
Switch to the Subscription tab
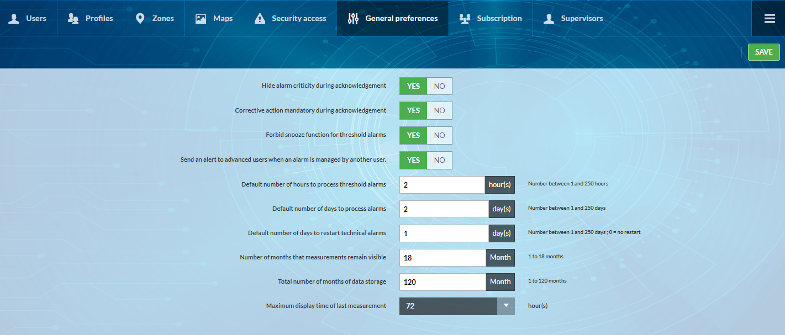coord(491,18)
